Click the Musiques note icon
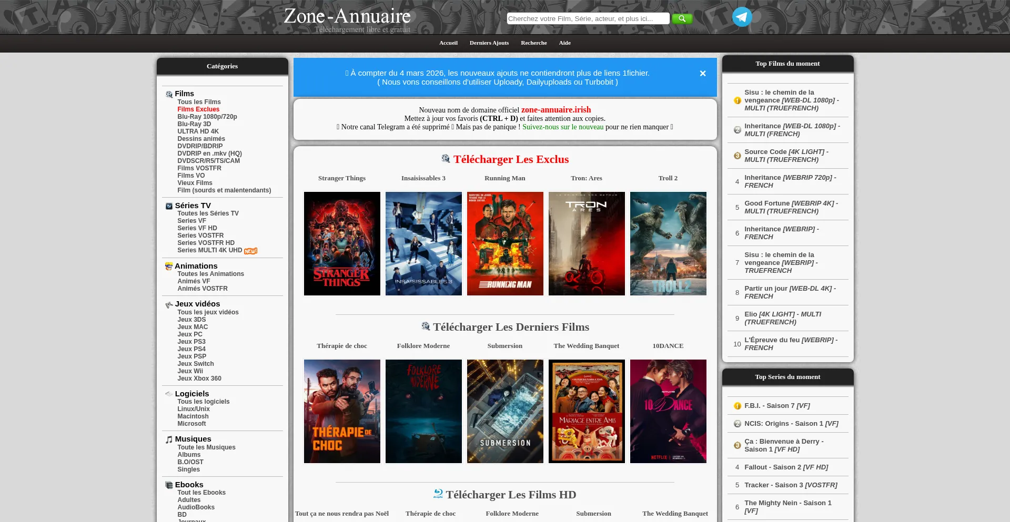Viewport: 1010px width, 522px height. (x=169, y=439)
